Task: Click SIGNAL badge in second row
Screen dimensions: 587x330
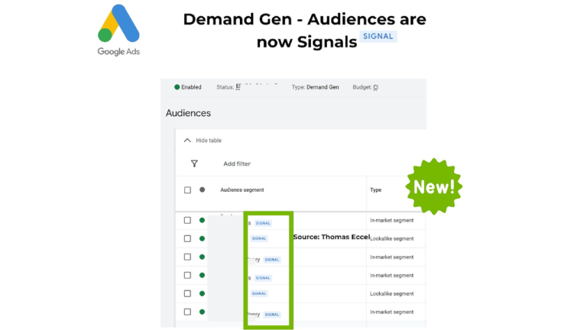Action: 259,238
